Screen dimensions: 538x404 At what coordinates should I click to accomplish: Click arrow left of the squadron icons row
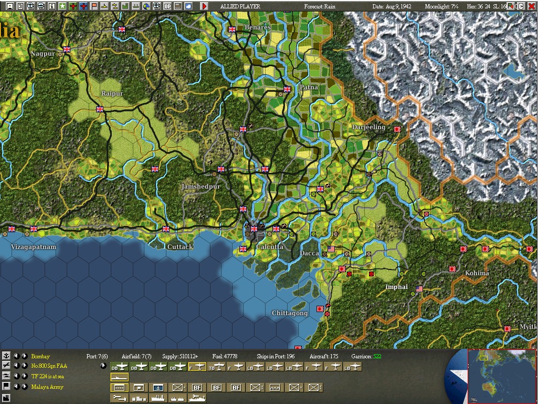103,366
